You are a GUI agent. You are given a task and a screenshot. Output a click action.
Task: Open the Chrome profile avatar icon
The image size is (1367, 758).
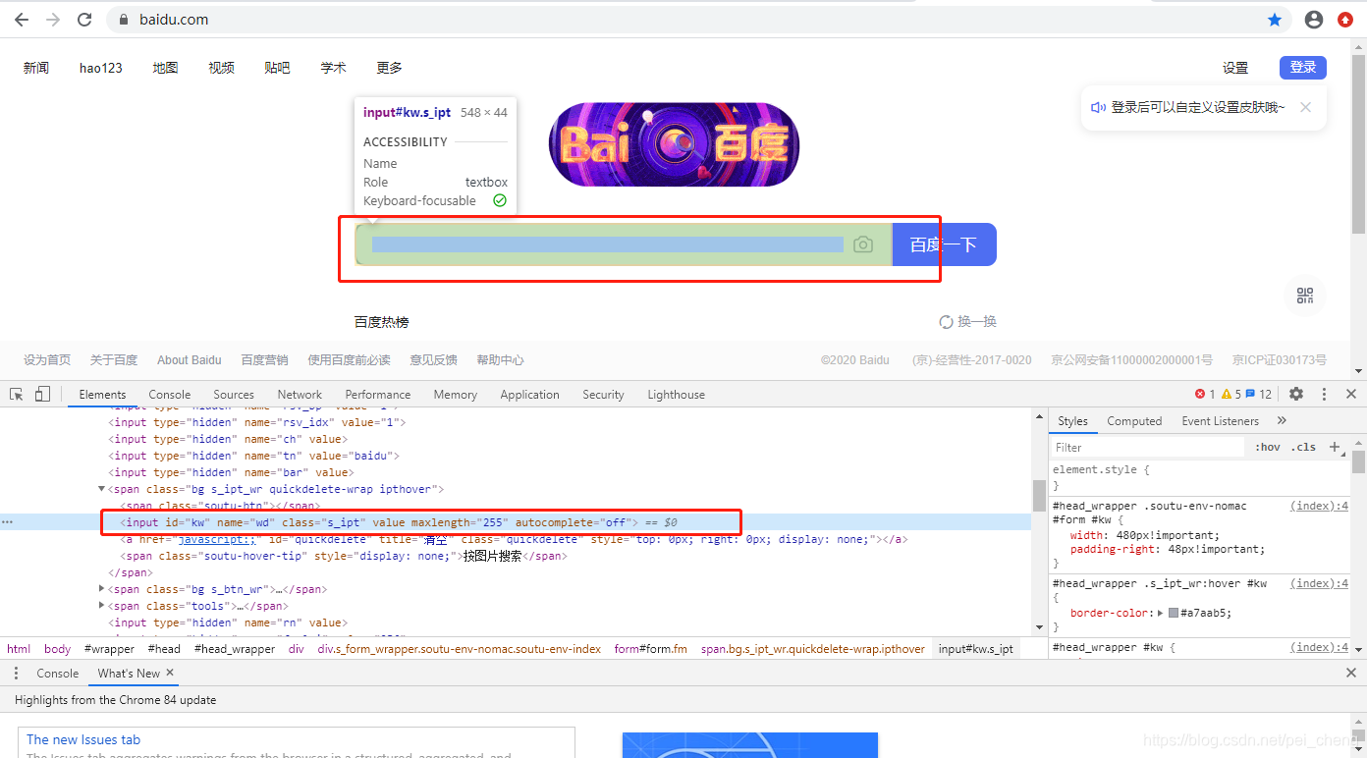[x=1314, y=20]
